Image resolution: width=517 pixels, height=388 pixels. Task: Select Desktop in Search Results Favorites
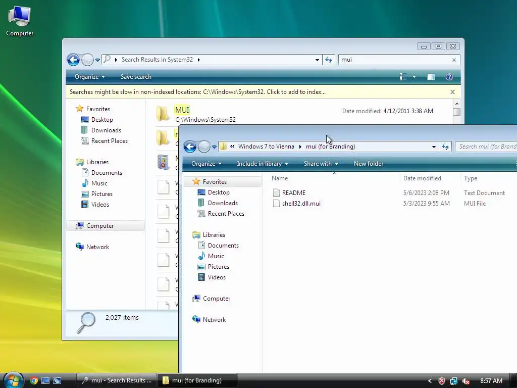101,119
